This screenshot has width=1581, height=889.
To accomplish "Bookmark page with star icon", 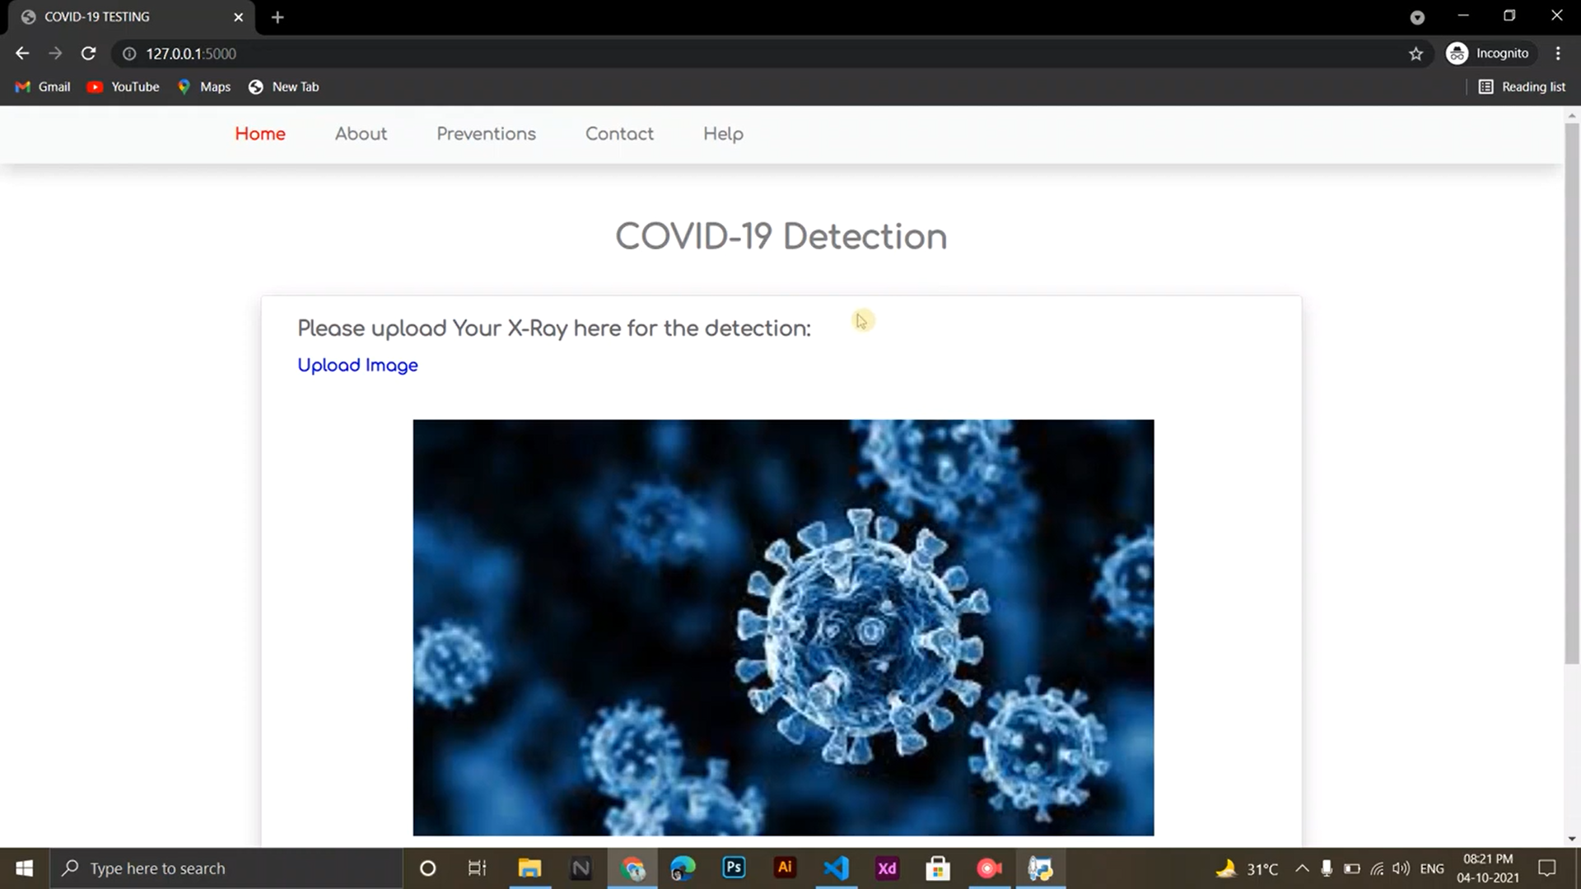I will coord(1415,54).
